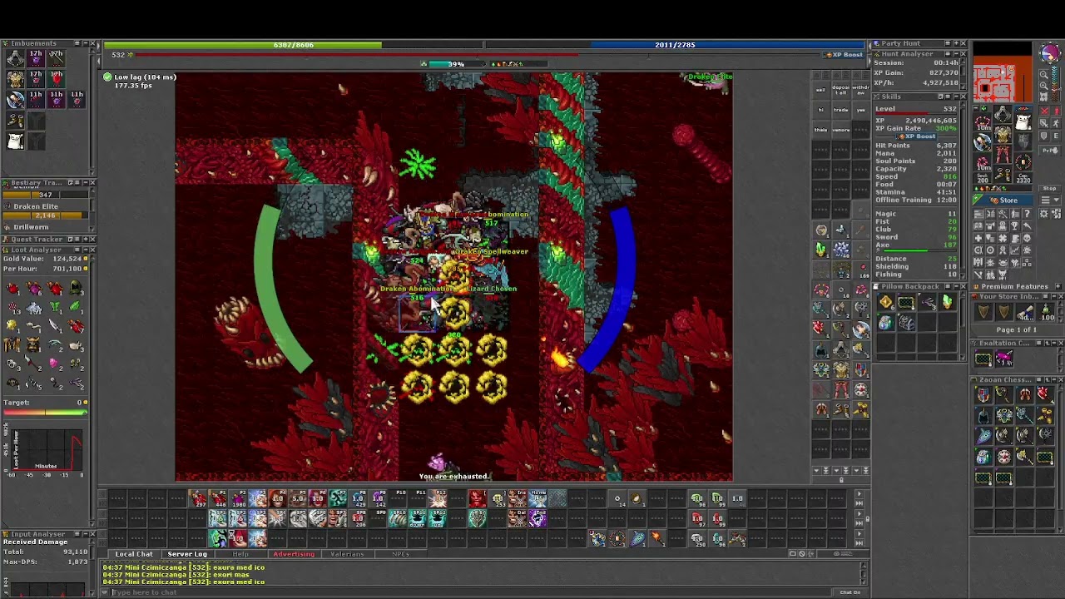Click the skull icon in the menu grid
Viewport: 1065px width, 599px height.
(x=1028, y=238)
